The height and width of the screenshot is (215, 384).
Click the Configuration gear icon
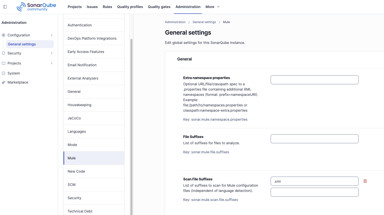(x=4, y=35)
